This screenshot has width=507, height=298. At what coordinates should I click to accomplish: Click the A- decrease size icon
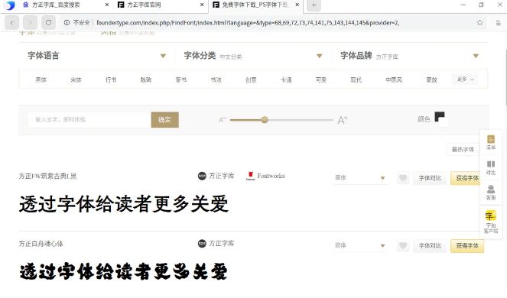pyautogui.click(x=222, y=120)
